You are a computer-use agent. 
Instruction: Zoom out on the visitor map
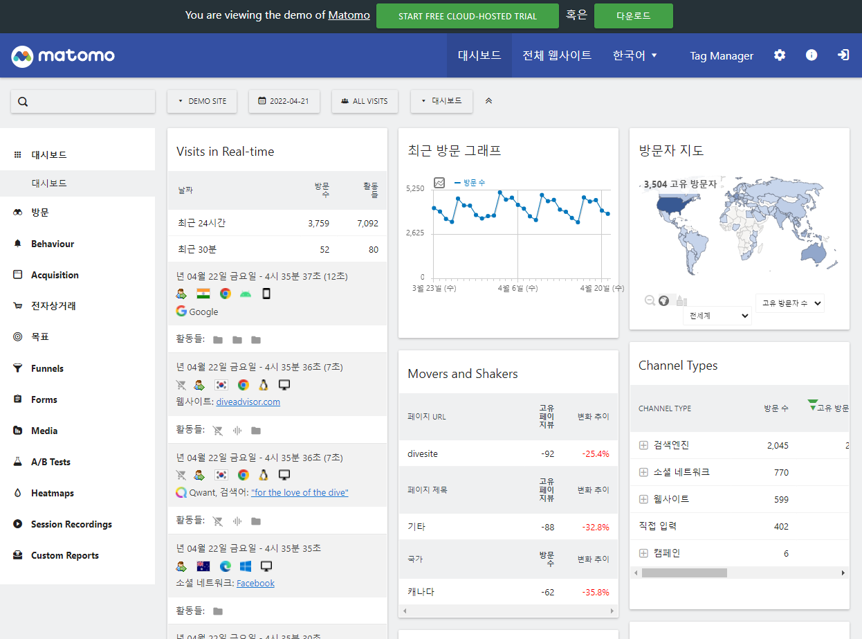(650, 300)
